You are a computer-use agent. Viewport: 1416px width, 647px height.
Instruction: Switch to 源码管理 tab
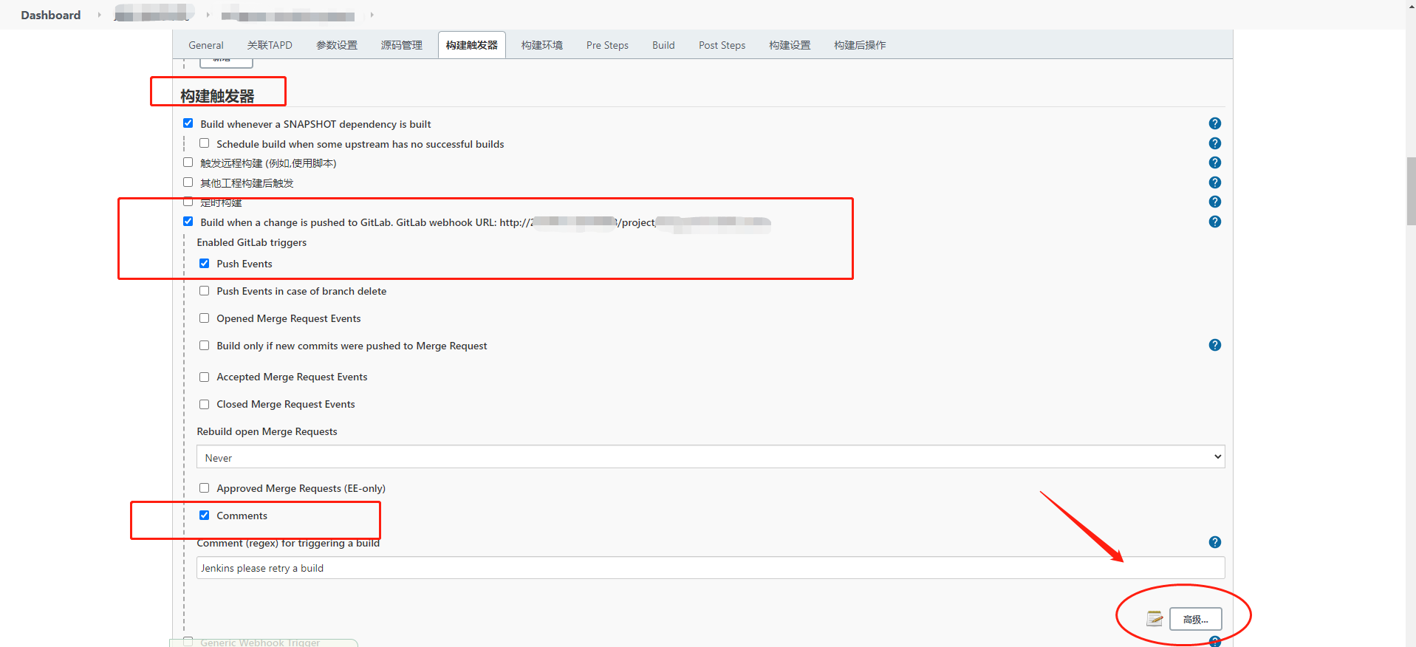click(x=402, y=45)
